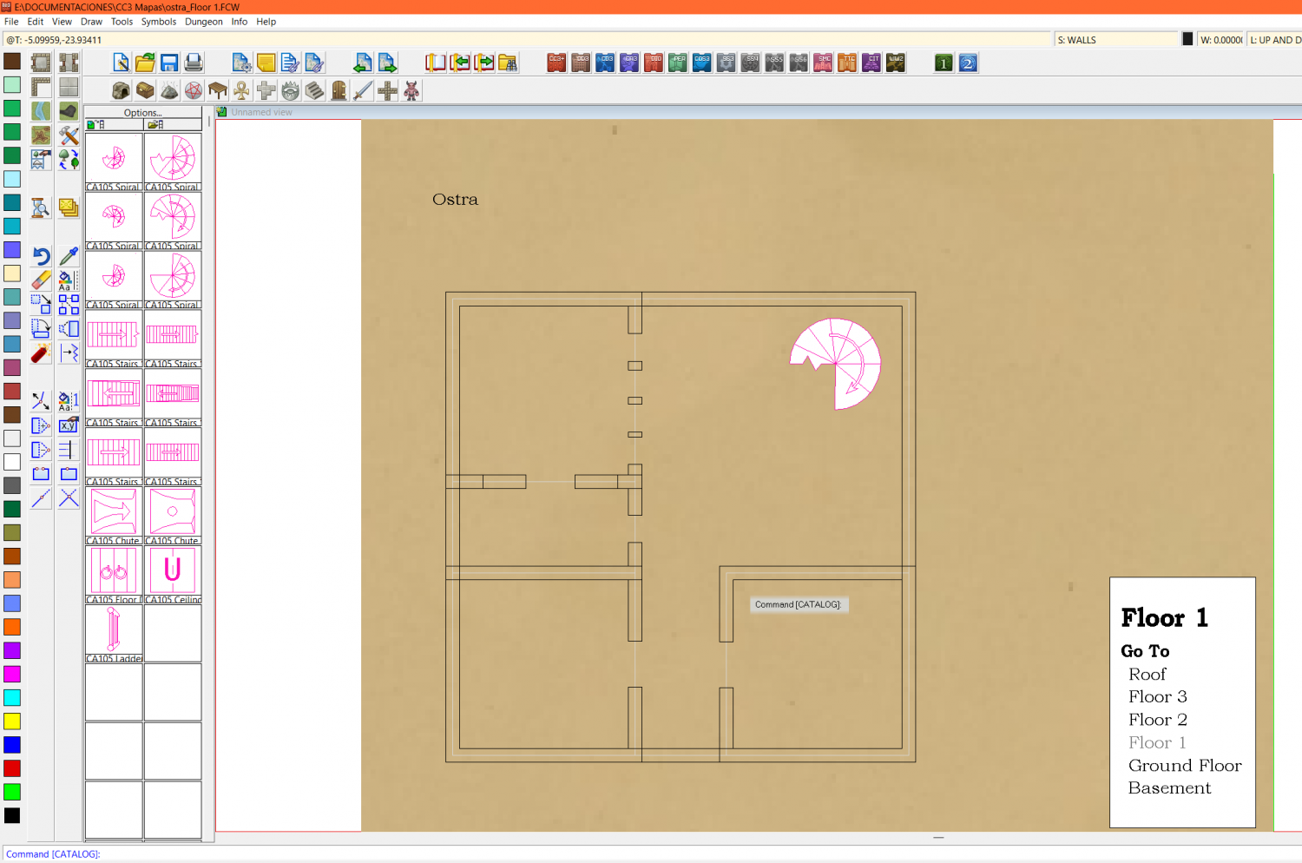1302x863 pixels.
Task: Select the Erase tool
Action: (41, 280)
